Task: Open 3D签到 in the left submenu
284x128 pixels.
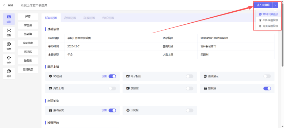Action: click(x=28, y=25)
